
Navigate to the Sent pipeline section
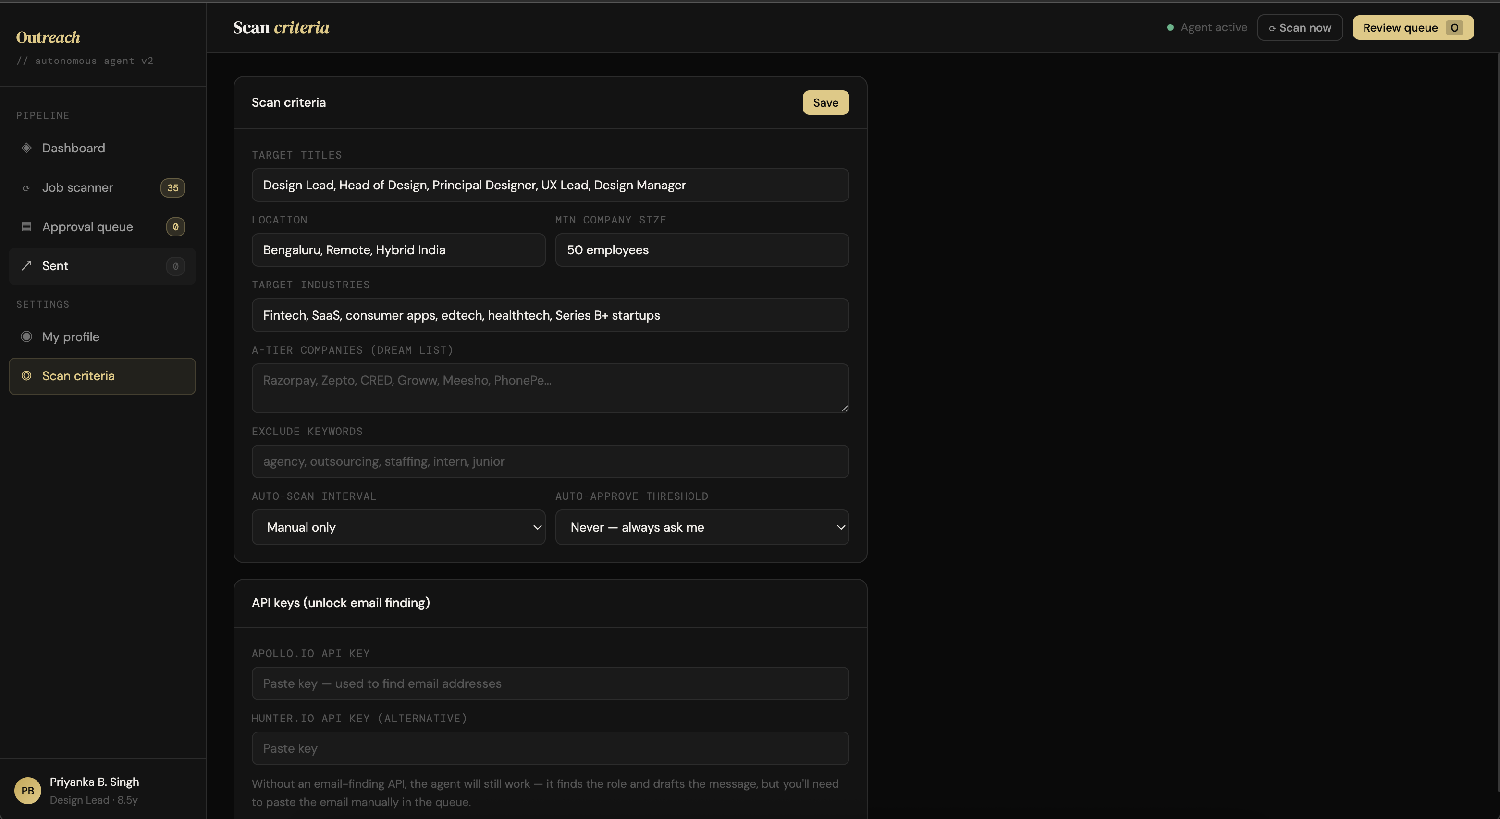click(x=55, y=266)
